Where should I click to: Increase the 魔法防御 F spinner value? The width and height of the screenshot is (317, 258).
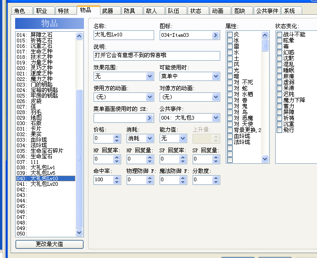tap(183, 178)
